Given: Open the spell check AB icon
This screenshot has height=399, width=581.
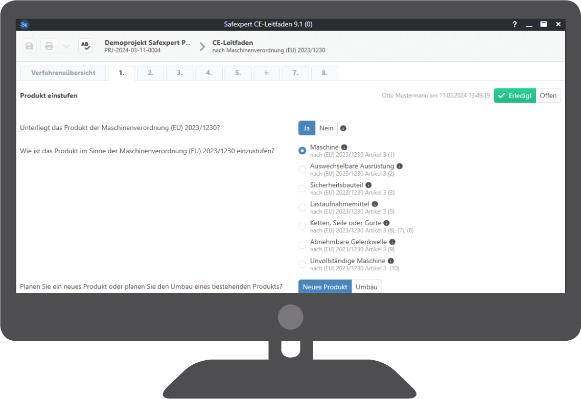Looking at the screenshot, I should click(x=85, y=46).
